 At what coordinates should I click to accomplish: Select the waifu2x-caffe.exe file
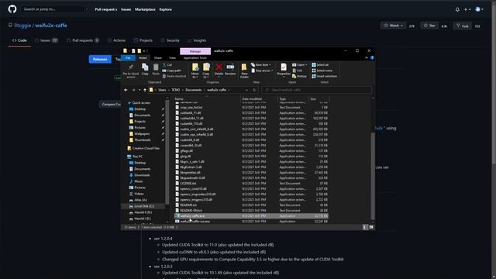251,216
